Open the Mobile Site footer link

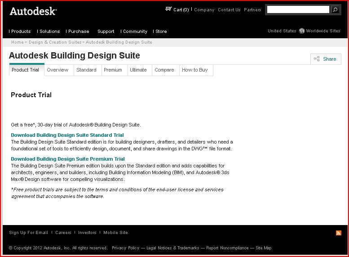pyautogui.click(x=115, y=232)
